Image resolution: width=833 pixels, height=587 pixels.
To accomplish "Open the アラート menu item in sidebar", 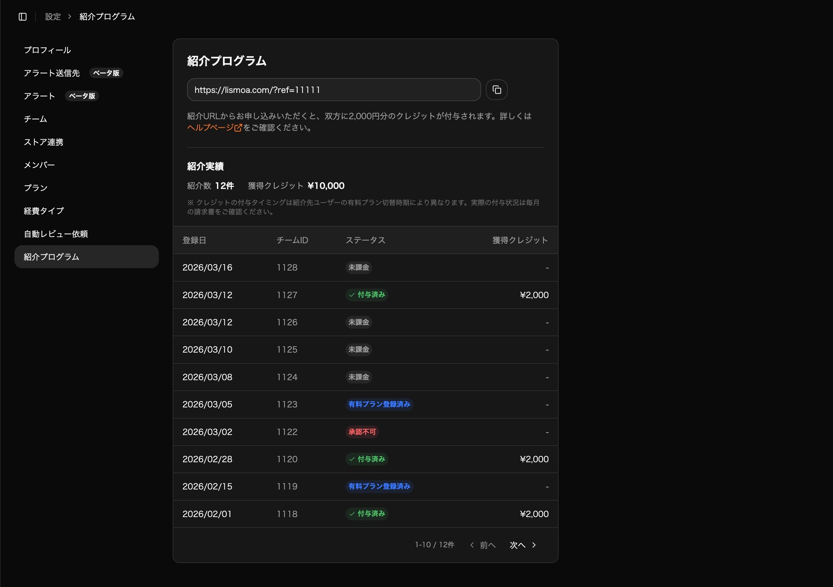I will point(39,96).
